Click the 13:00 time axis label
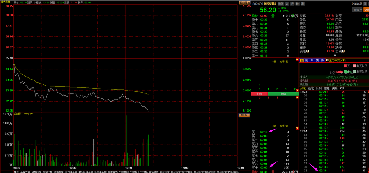 tap(129, 168)
